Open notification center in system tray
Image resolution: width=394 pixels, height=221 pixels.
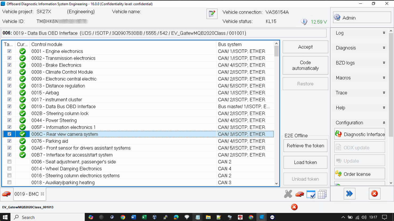(x=384, y=217)
